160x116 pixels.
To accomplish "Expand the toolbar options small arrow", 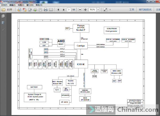I will 110,10.
